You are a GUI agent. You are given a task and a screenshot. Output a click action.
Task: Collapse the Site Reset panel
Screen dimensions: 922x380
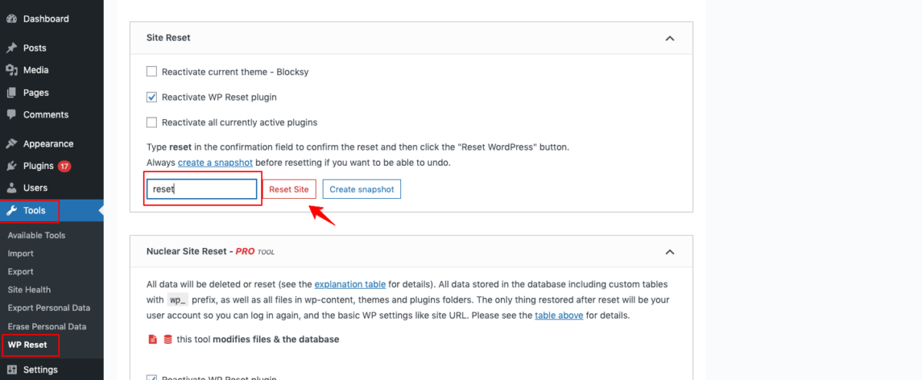coord(669,38)
